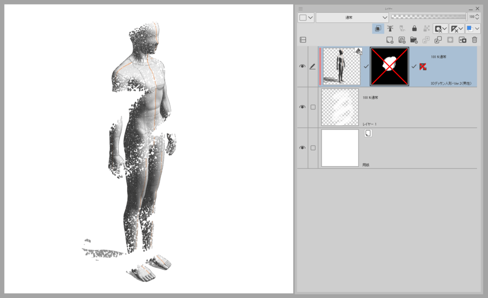
Task: Transfer the layer to the layer below
Action: pyautogui.click(x=425, y=40)
